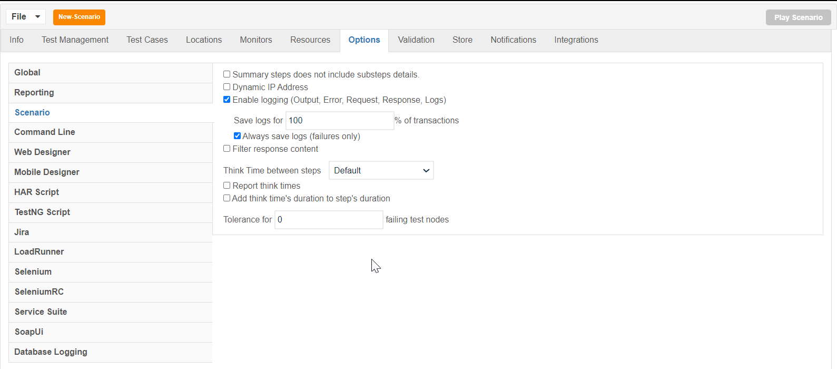Toggle Always save logs (failures only)
This screenshot has width=837, height=369.
click(x=237, y=136)
